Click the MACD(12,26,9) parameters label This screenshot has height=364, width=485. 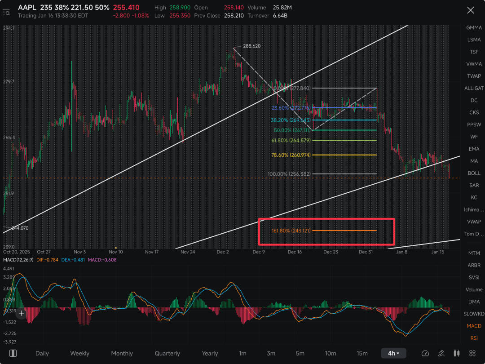pos(18,260)
